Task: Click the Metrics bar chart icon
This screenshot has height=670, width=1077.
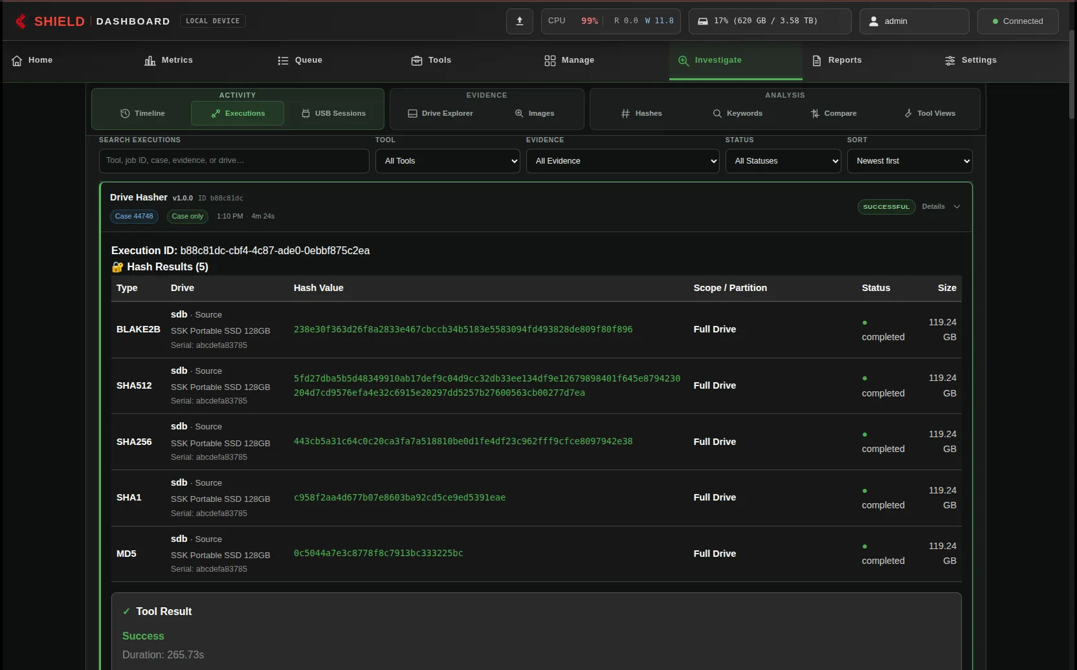Action: [x=150, y=61]
